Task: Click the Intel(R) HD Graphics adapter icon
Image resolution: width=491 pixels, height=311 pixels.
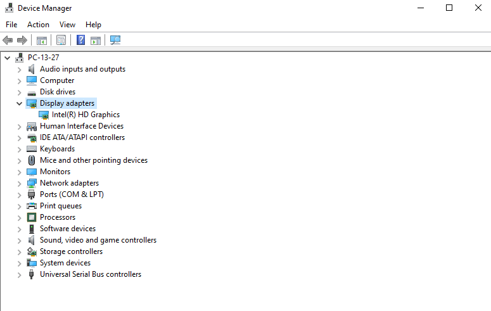Action: pyautogui.click(x=44, y=115)
